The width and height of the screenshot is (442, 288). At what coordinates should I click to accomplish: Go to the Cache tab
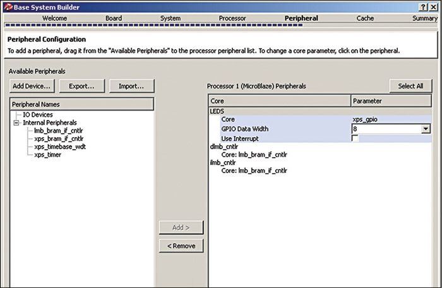(365, 18)
